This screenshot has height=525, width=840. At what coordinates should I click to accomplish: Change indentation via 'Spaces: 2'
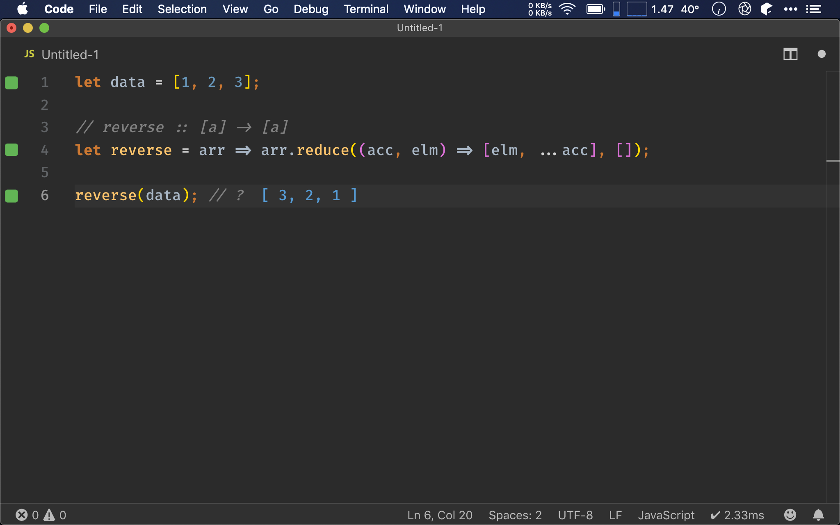515,515
